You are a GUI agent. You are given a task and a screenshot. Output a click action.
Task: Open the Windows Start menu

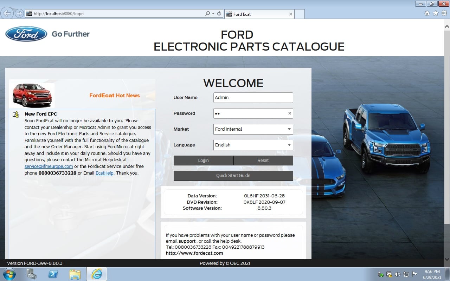point(9,274)
